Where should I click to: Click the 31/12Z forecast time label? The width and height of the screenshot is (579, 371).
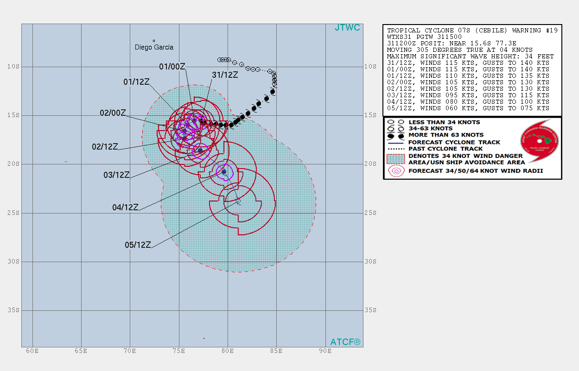pyautogui.click(x=225, y=75)
